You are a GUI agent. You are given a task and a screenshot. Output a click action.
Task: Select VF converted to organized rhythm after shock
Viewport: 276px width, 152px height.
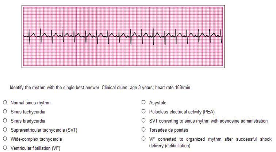point(143,139)
